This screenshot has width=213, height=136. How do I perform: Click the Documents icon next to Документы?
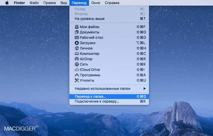point(77,32)
